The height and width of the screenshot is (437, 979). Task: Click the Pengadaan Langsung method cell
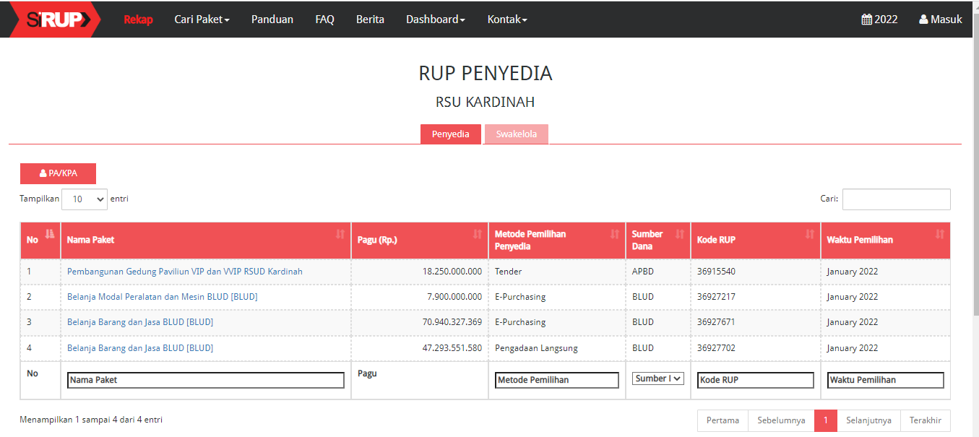click(536, 348)
